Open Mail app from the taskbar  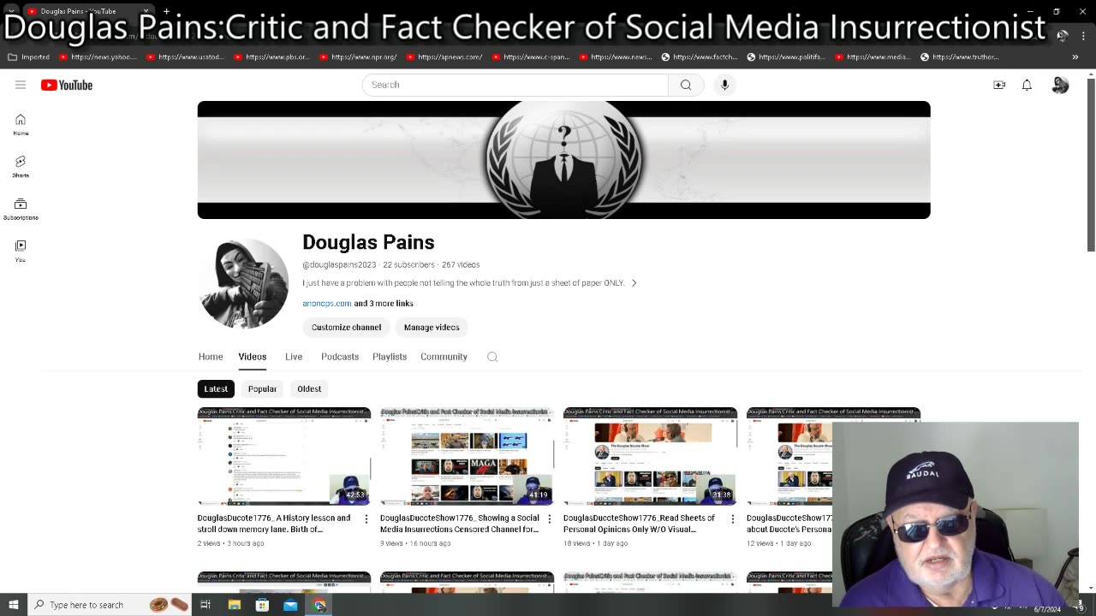pyautogui.click(x=290, y=605)
